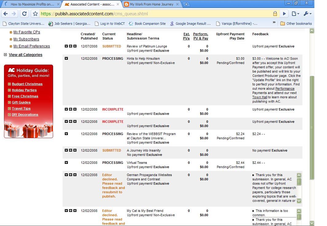Click the SSL padlock in the address bar

pyautogui.click(x=275, y=14)
